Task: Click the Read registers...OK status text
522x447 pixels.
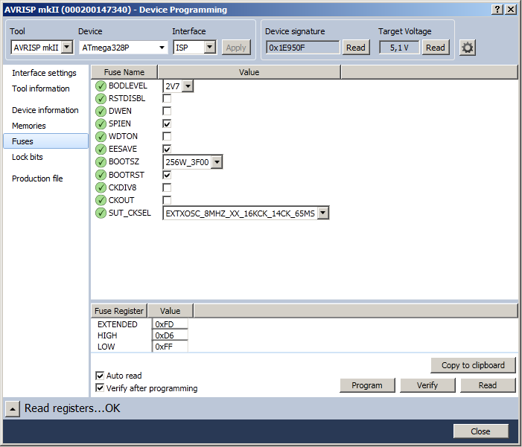Action: point(72,408)
